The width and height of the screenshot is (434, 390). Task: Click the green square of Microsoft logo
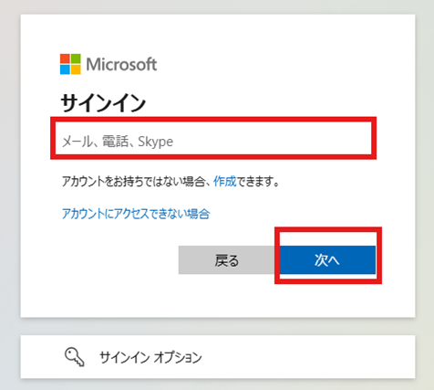(76, 58)
